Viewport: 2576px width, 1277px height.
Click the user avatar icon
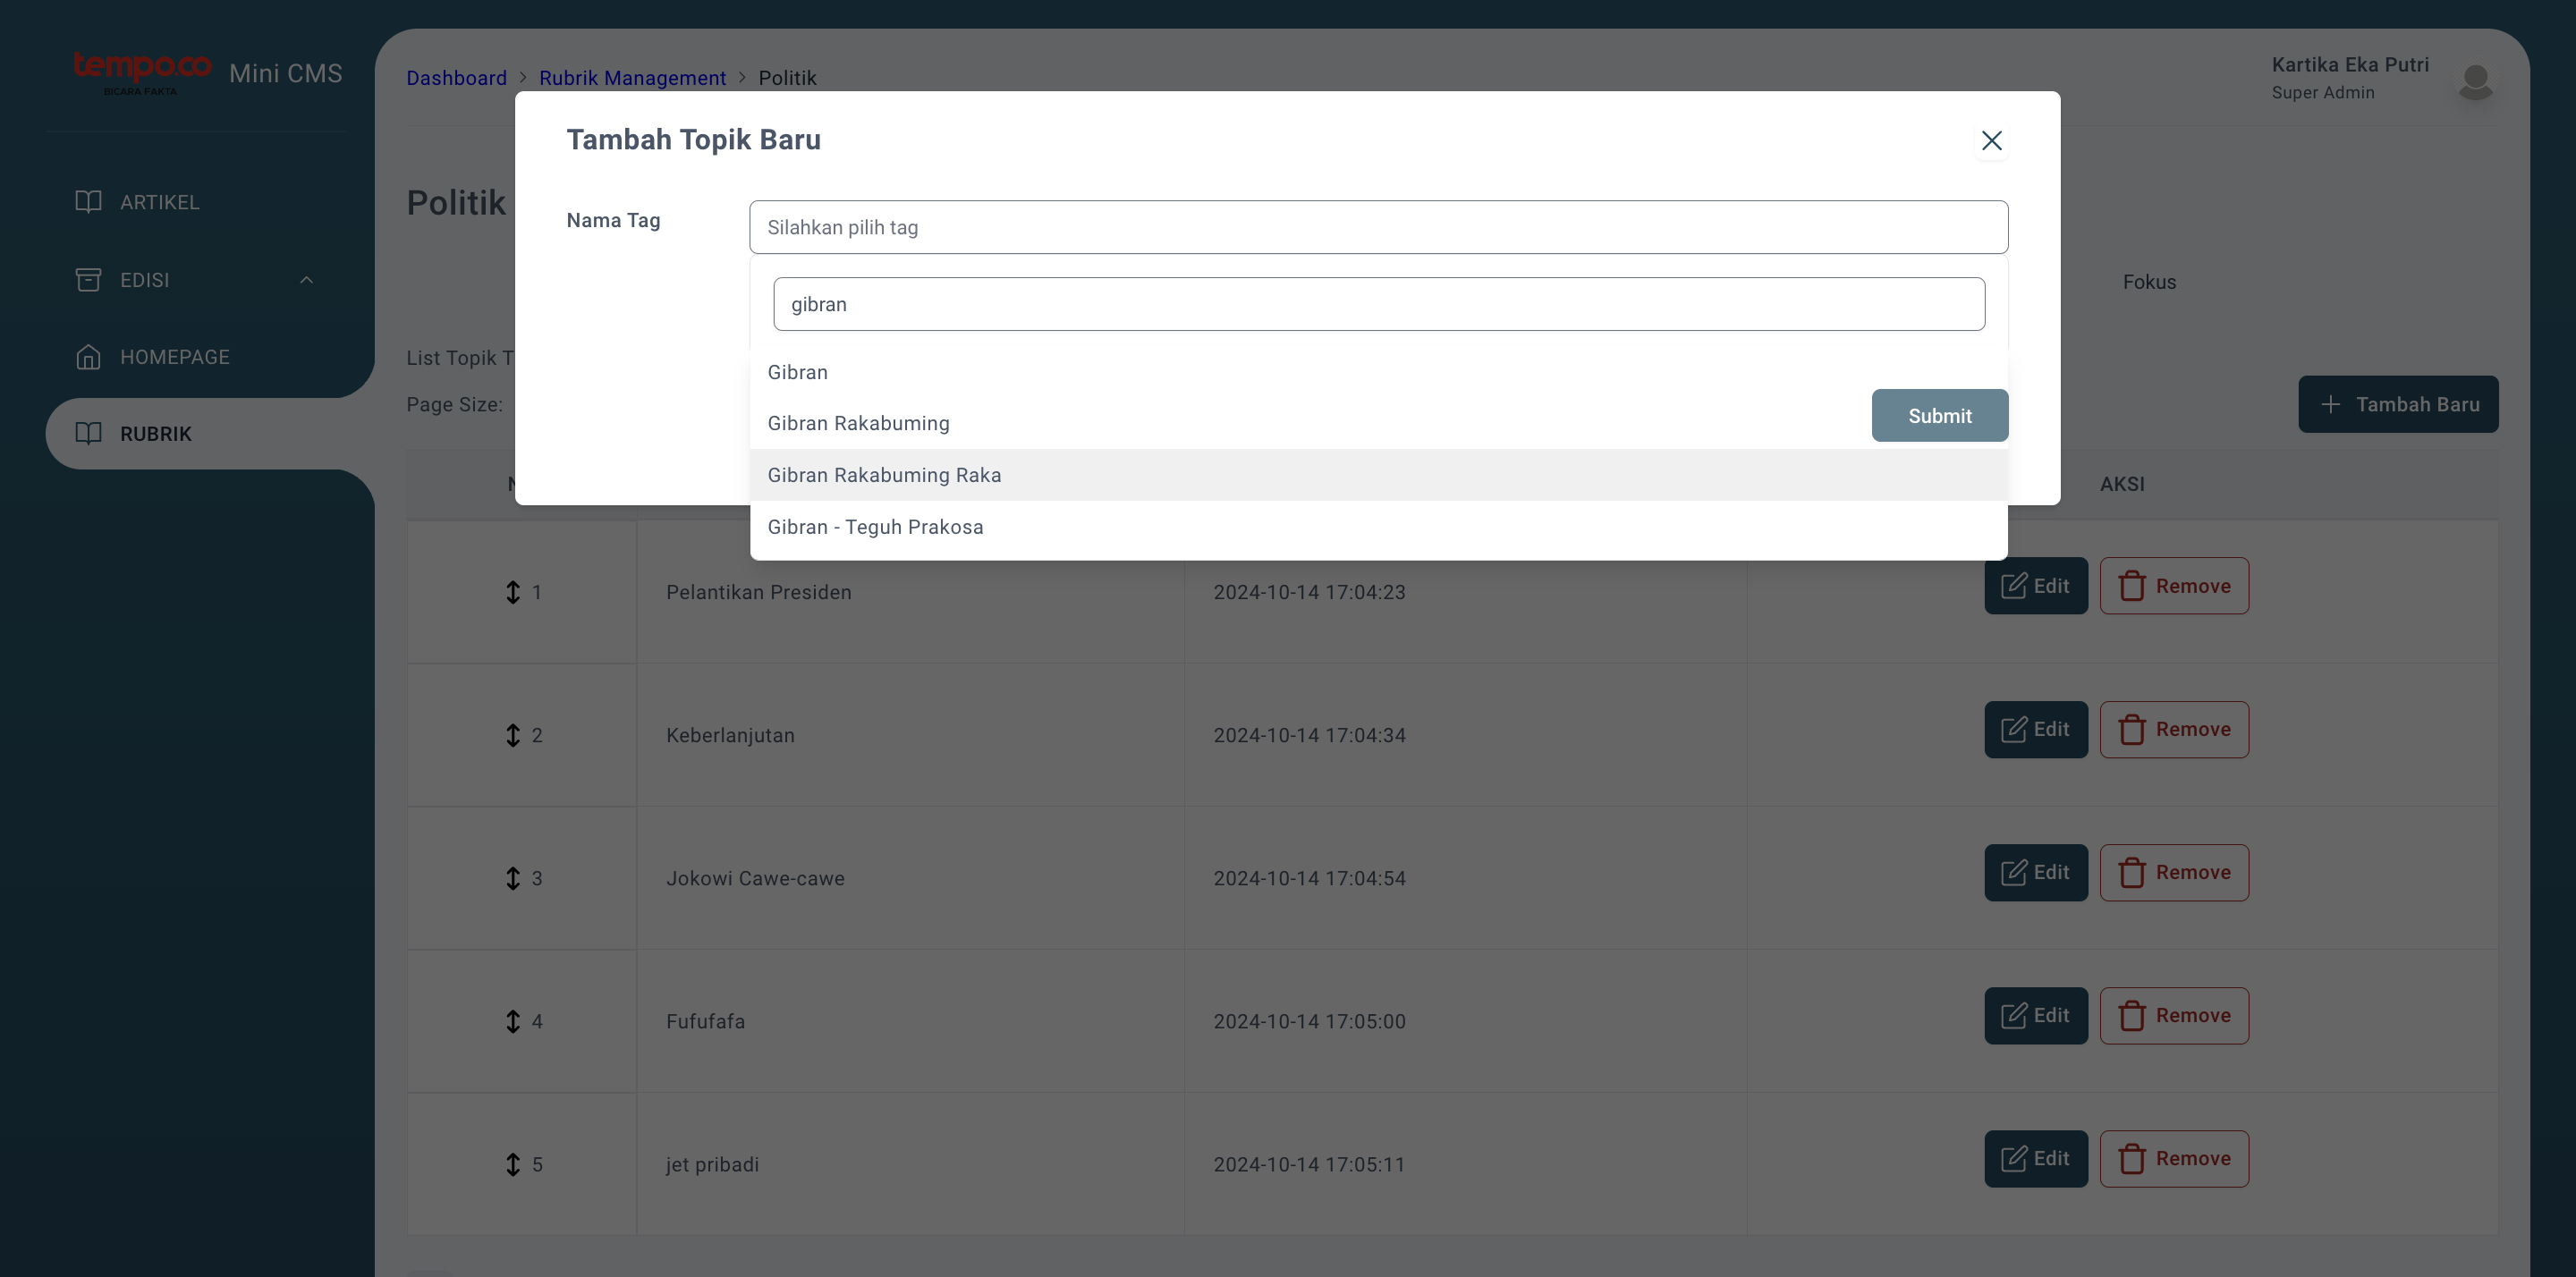coord(2475,80)
